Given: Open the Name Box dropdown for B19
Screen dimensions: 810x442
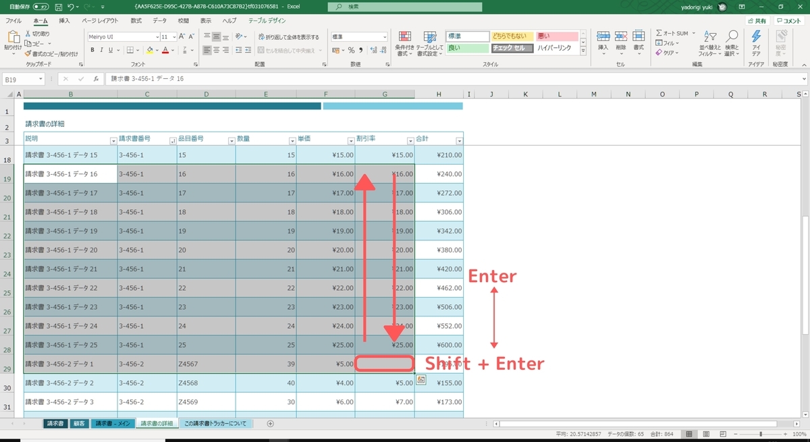Looking at the screenshot, I should 40,79.
